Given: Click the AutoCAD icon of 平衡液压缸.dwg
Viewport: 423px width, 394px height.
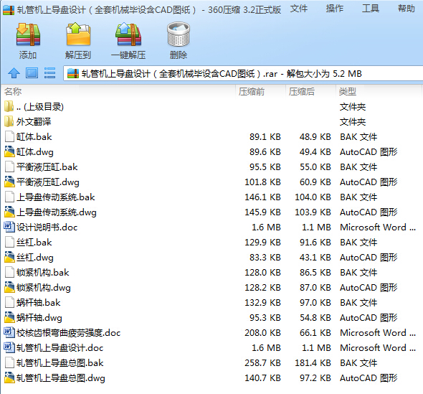Looking at the screenshot, I should pyautogui.click(x=9, y=182).
